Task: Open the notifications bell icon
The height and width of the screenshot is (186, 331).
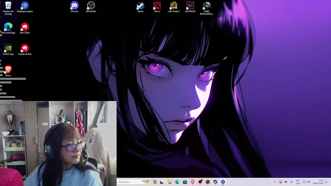Action: click(326, 182)
